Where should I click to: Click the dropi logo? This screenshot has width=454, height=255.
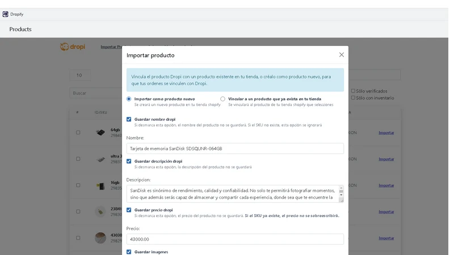73,46
